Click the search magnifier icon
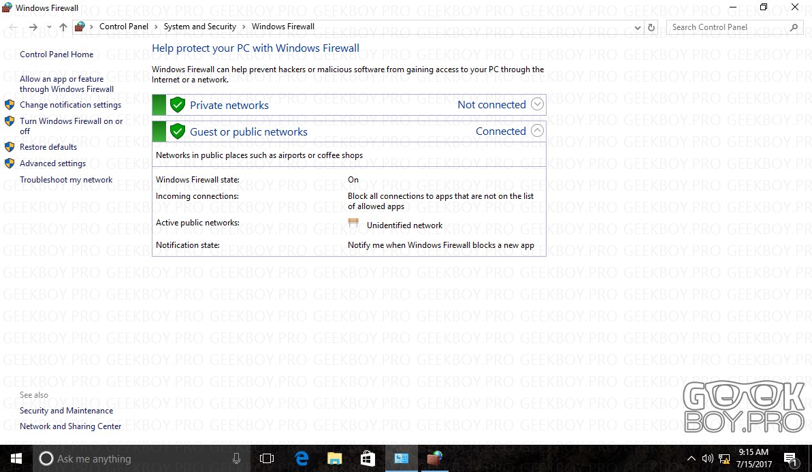This screenshot has height=472, width=812. 794,27
